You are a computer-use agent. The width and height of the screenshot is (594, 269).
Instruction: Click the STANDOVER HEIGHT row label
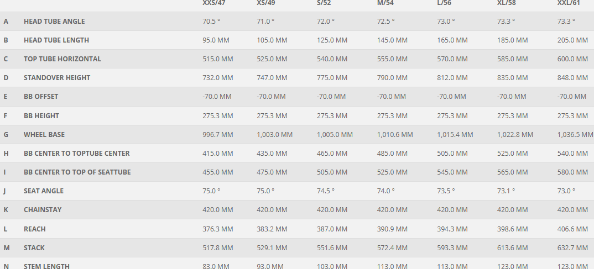(x=57, y=78)
